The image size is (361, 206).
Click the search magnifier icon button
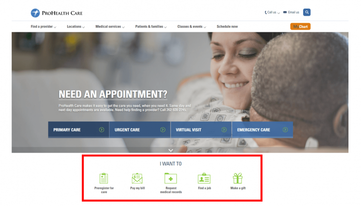307,12
